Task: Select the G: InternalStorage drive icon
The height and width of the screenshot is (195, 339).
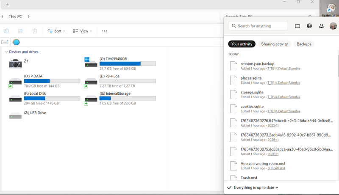Action: pyautogui.click(x=91, y=100)
